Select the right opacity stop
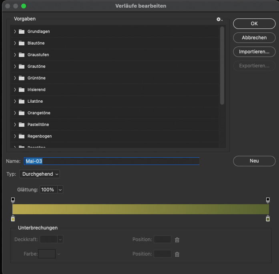 268,200
